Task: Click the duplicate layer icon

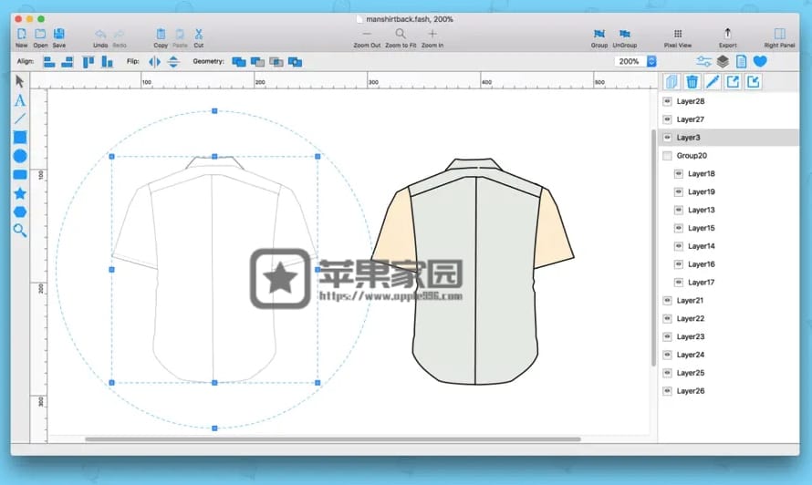Action: tap(671, 82)
